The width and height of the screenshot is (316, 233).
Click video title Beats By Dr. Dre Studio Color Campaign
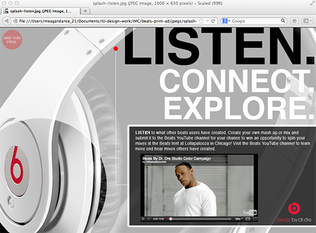click(176, 158)
